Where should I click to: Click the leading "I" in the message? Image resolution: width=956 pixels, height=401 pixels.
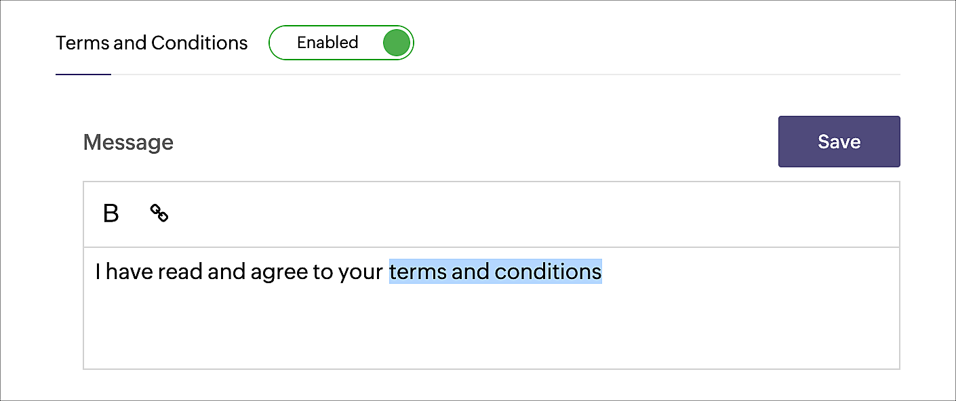tap(98, 272)
